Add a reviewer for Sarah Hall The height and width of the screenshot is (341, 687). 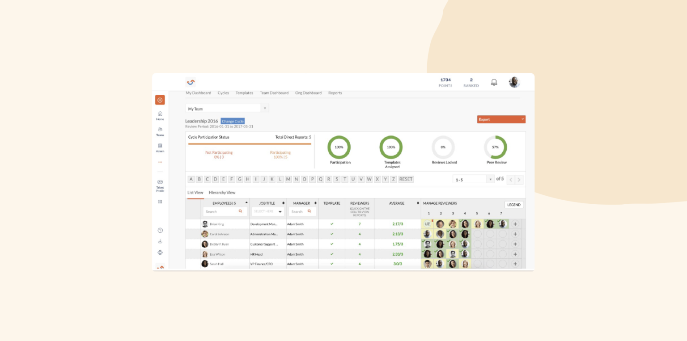515,264
